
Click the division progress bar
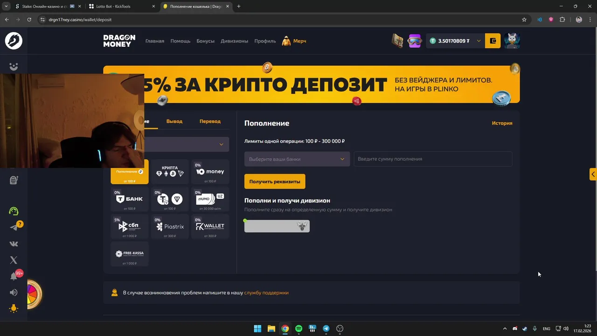pyautogui.click(x=277, y=226)
